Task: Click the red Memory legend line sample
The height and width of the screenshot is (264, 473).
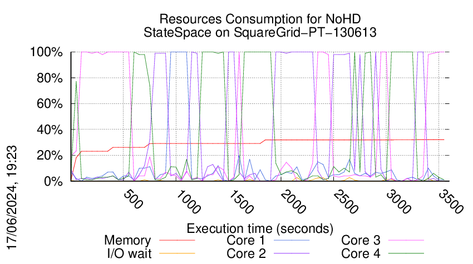Action: [177, 240]
